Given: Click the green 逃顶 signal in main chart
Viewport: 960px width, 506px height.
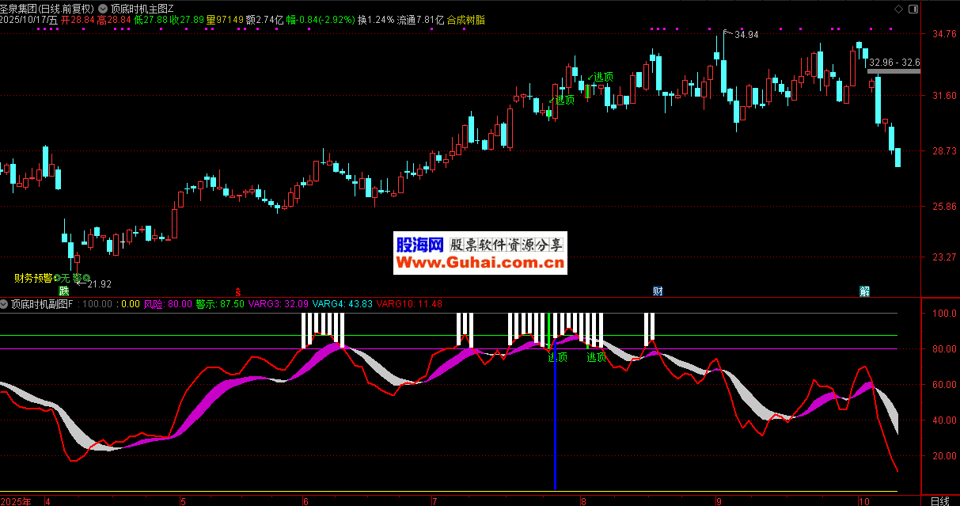Looking at the screenshot, I should [600, 78].
